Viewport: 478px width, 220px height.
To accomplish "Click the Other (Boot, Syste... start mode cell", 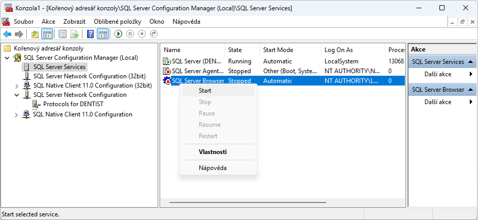I will 289,71.
